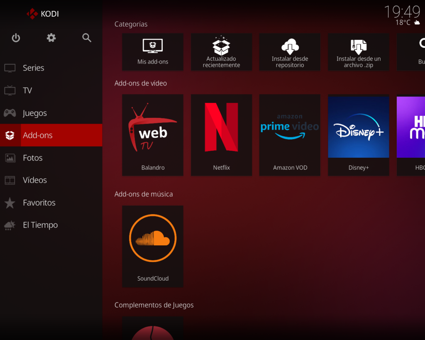Viewport: 425px width, 340px height.
Task: Click the search magnifier icon
Action: [x=86, y=38]
